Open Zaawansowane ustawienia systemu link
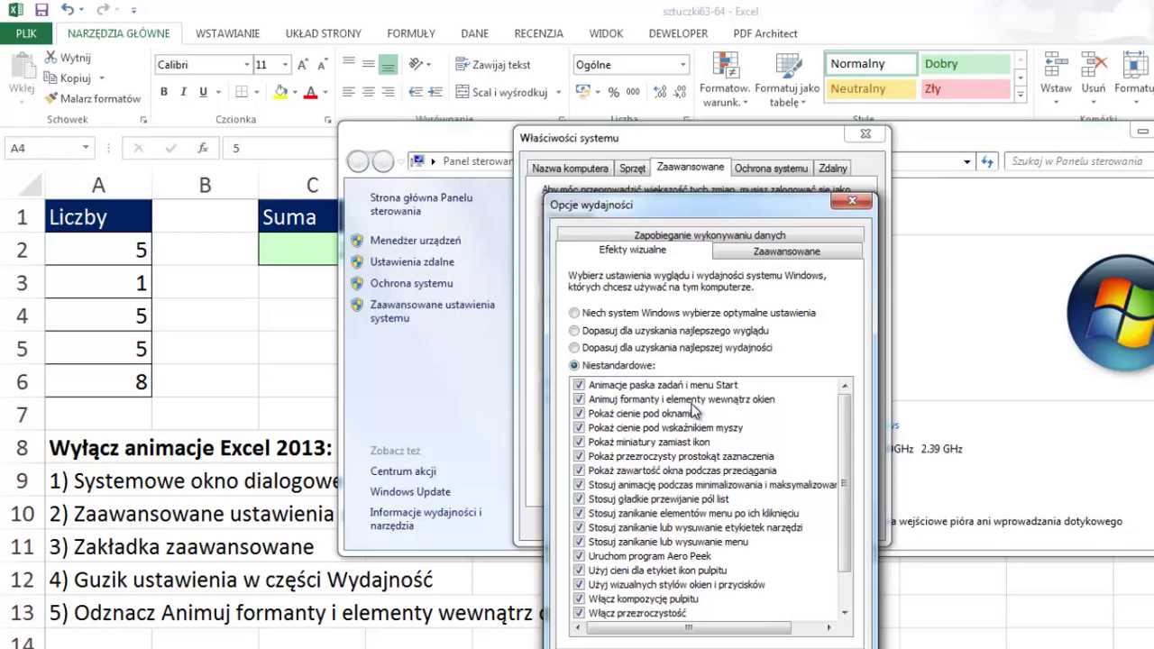Viewport: 1154px width, 649px height. (x=432, y=311)
